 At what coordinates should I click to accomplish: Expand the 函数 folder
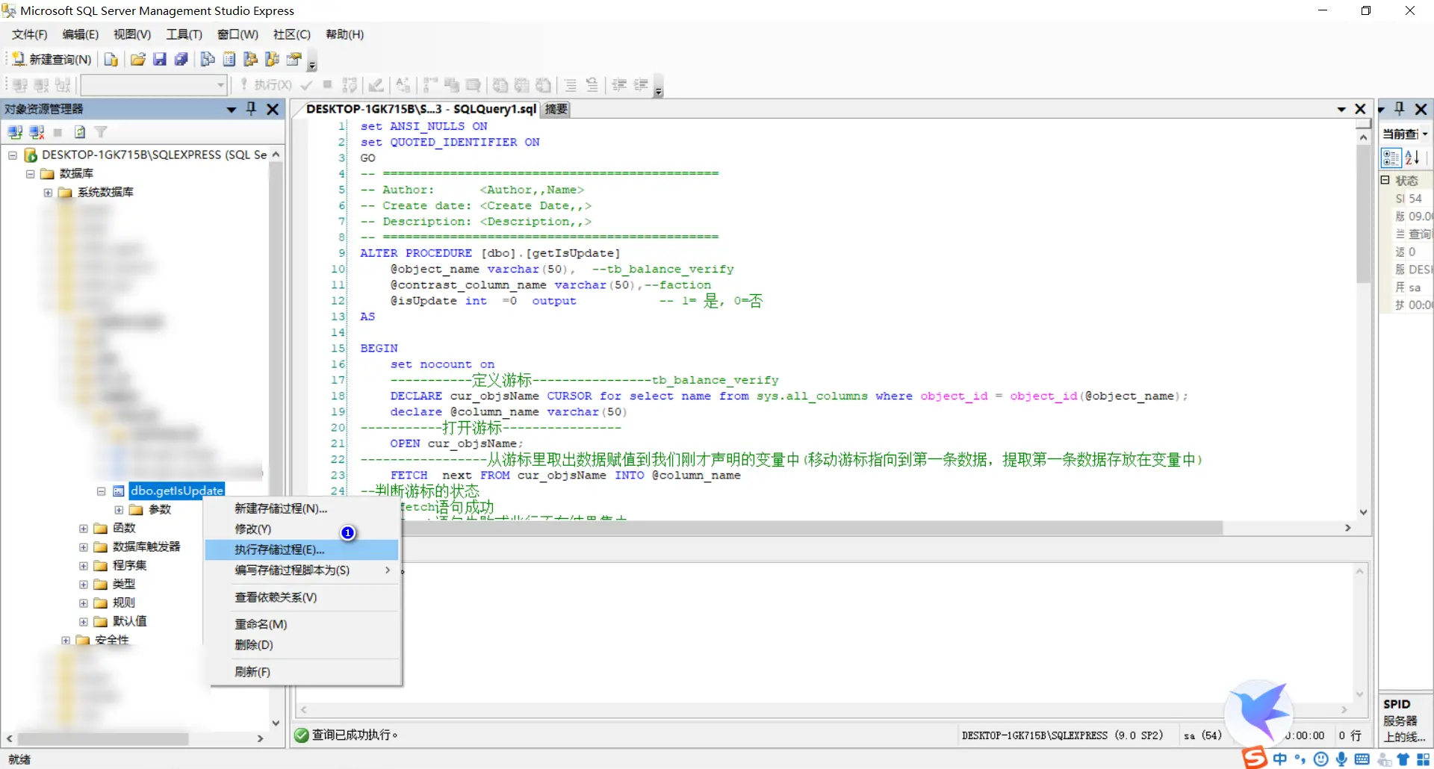tap(84, 528)
